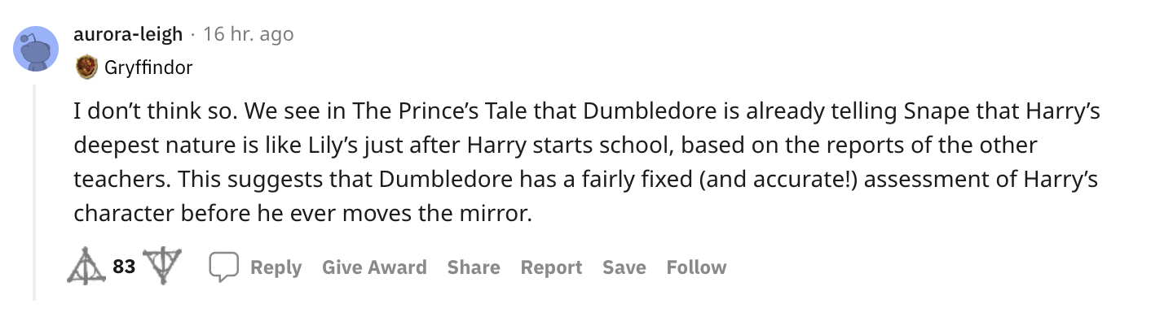
Task: Click the 16 hr. ago timestamp
Action: (248, 34)
